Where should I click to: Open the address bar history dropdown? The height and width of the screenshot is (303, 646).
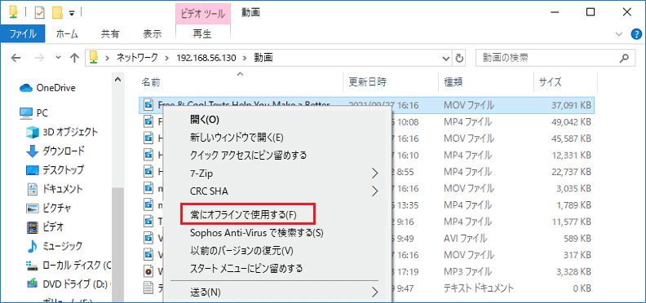tap(445, 58)
